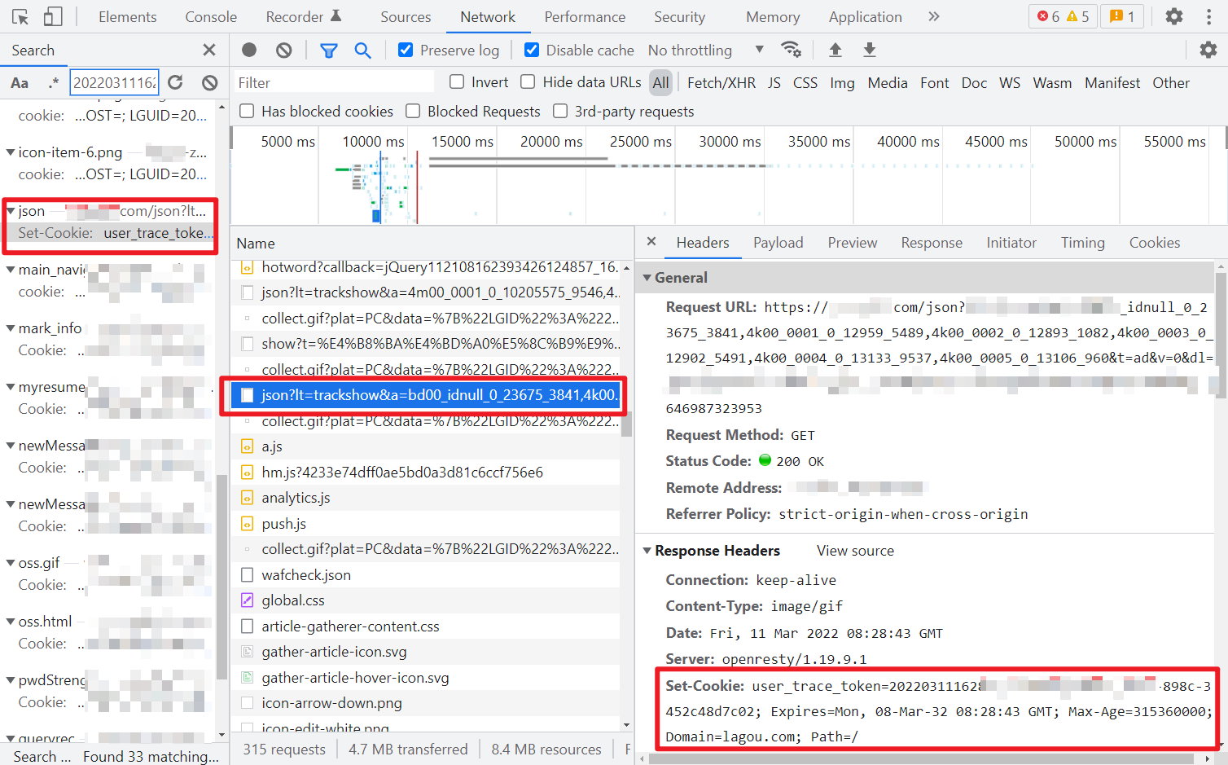
Task: Click the Recorder tab flask icon
Action: pos(336,15)
